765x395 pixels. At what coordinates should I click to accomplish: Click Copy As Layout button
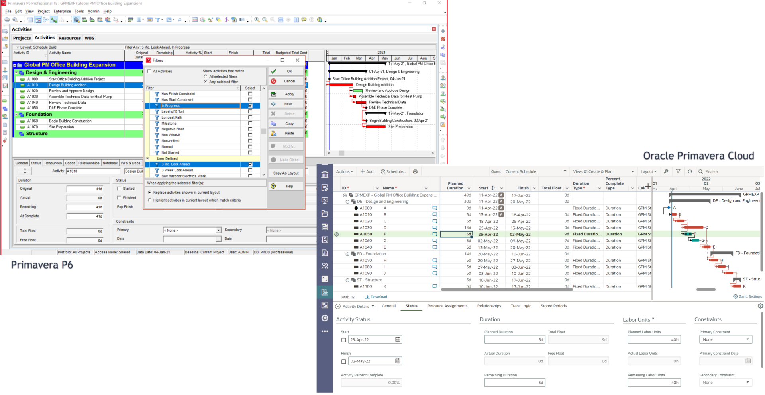click(x=286, y=173)
